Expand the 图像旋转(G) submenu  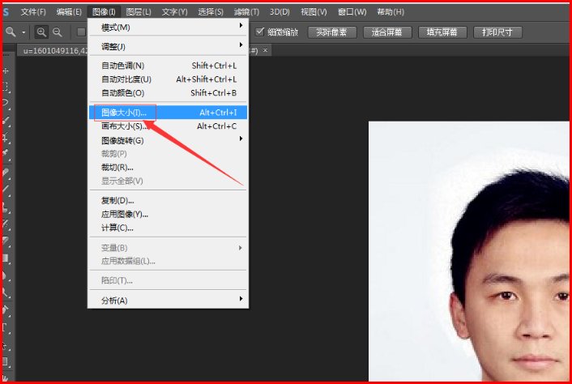click(169, 140)
